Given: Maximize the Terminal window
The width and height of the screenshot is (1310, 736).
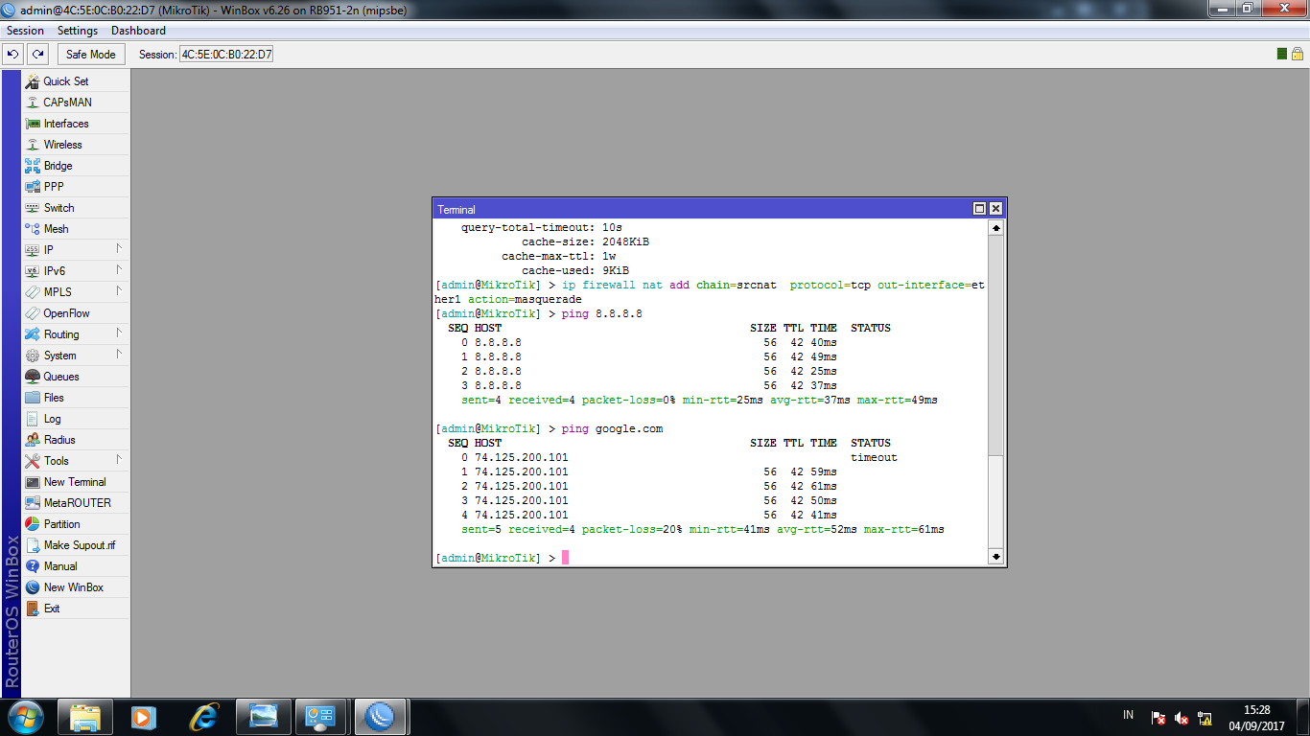Looking at the screenshot, I should [980, 209].
